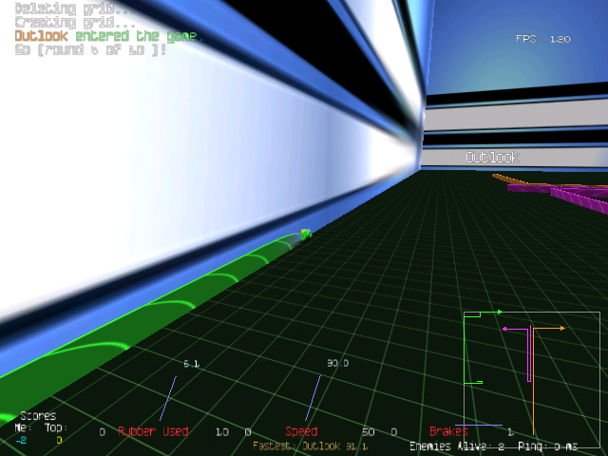Click the Scores panel heading

[38, 416]
